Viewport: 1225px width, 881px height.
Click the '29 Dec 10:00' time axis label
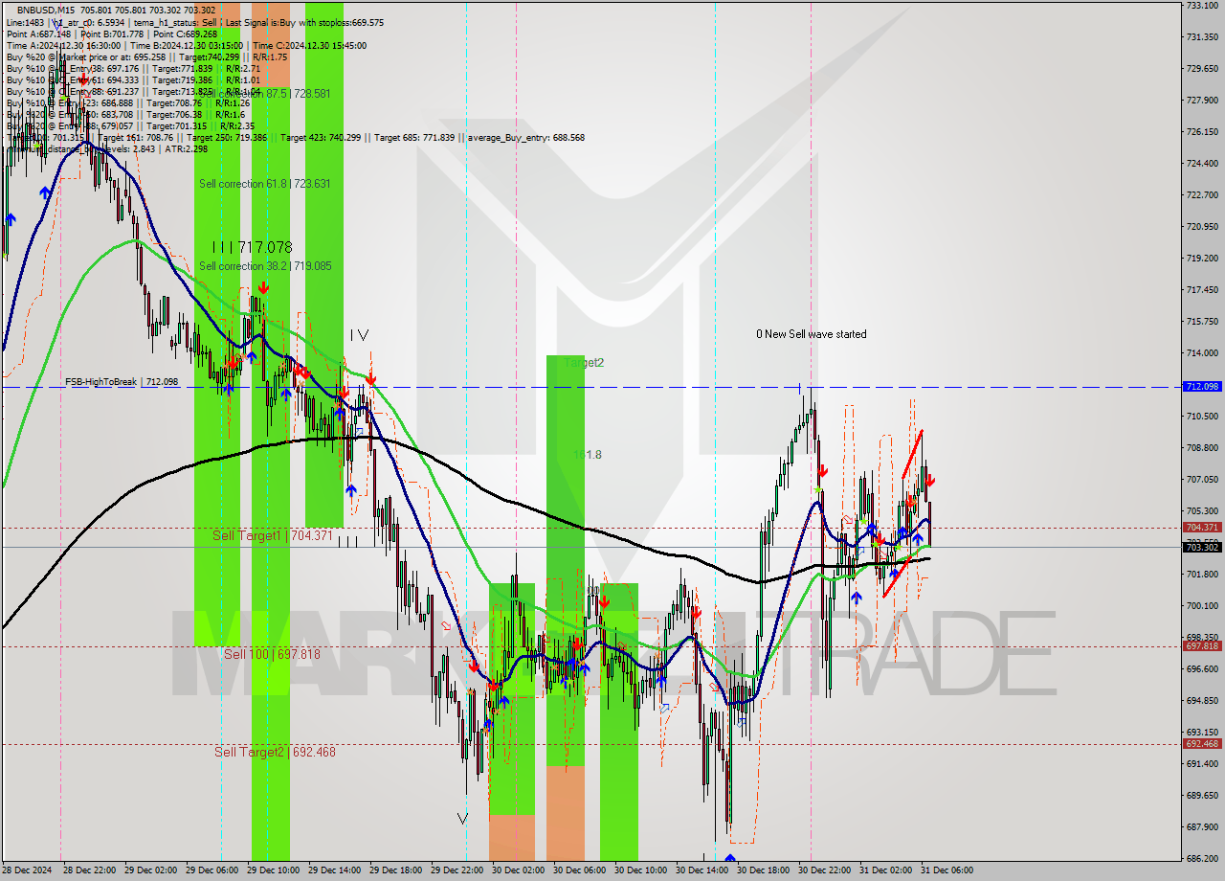pyautogui.click(x=274, y=870)
